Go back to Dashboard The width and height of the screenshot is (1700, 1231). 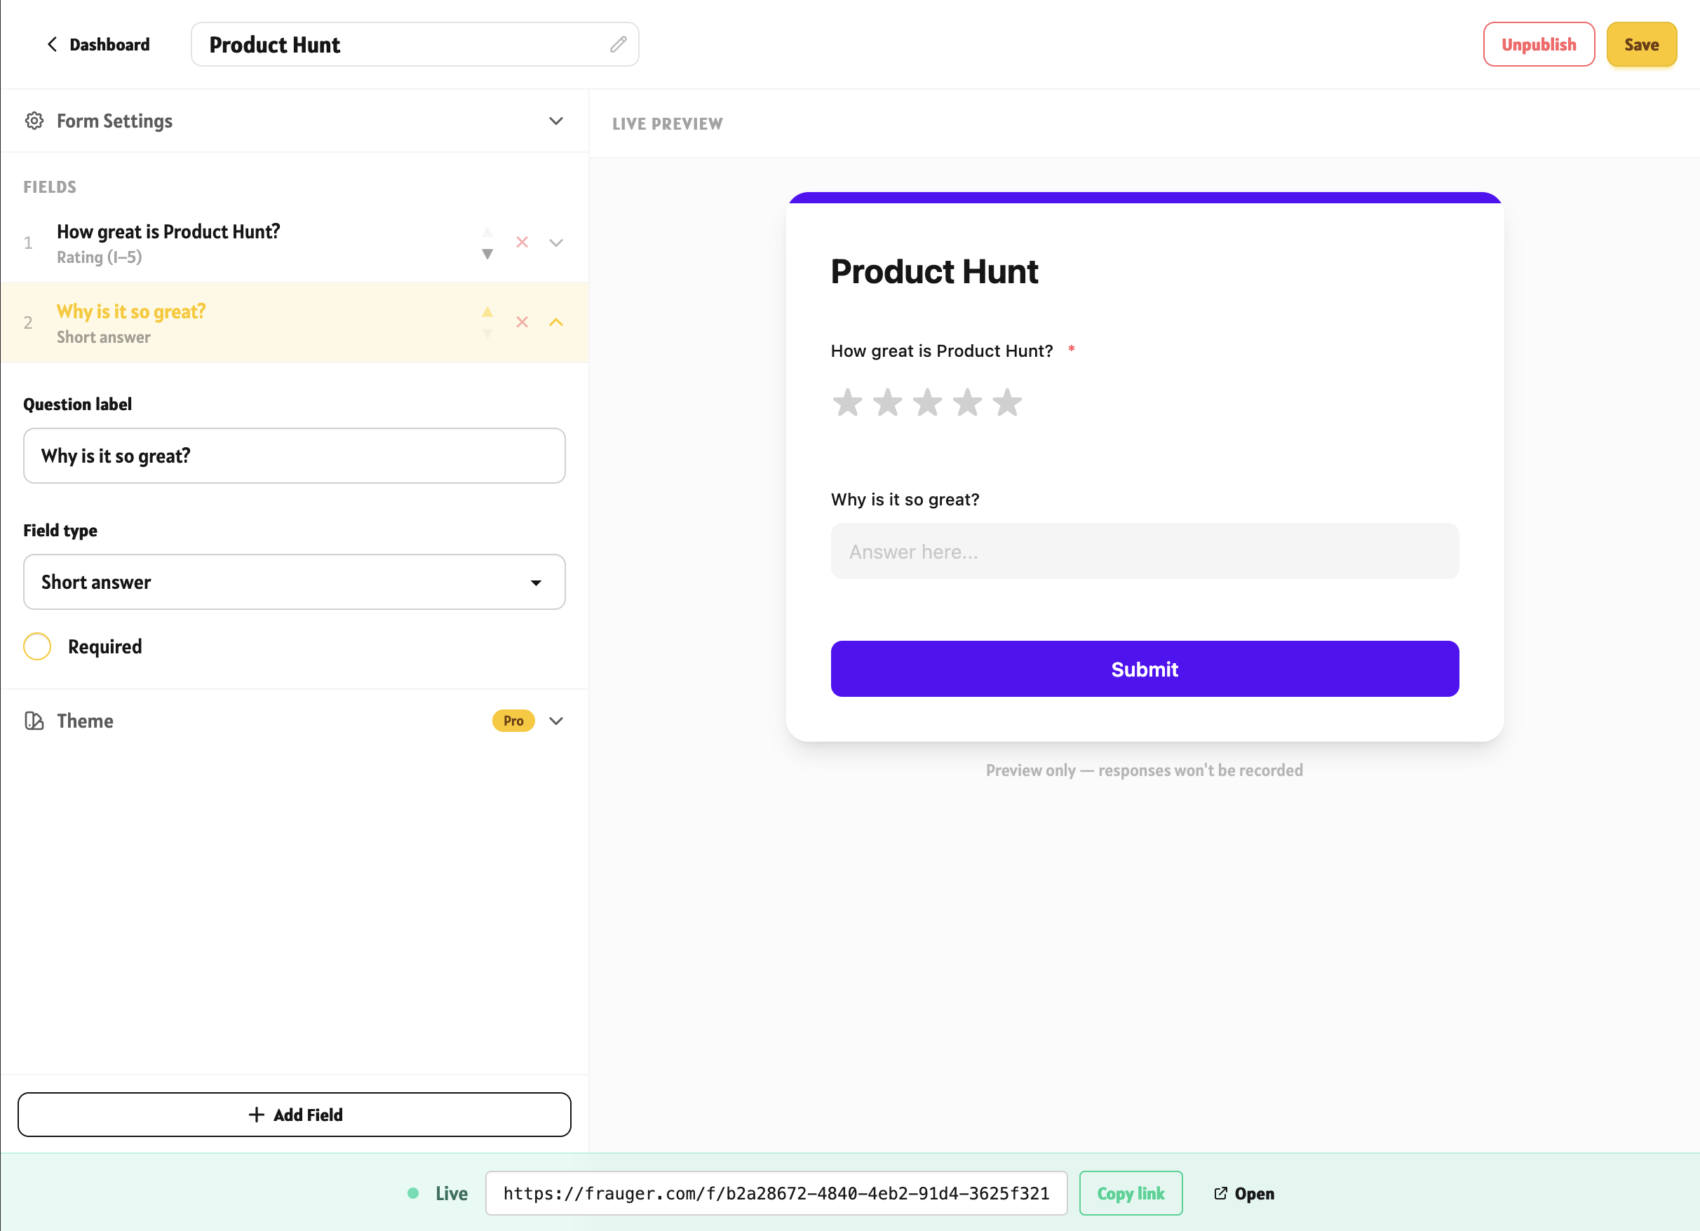click(x=98, y=44)
